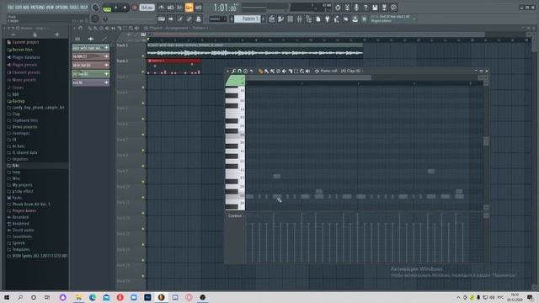Open the Channel rack from main toolbar
The image size is (539, 303).
tap(290, 19)
